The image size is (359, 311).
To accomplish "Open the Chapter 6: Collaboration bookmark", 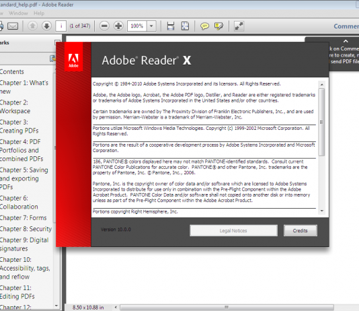I will point(19,203).
